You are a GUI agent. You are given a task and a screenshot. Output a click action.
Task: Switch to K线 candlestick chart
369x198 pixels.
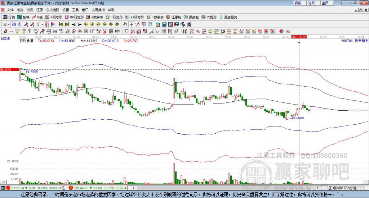click(x=37, y=17)
